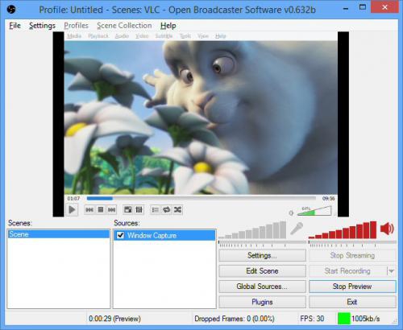
Task: Open the Profiles menu
Action: point(76,26)
